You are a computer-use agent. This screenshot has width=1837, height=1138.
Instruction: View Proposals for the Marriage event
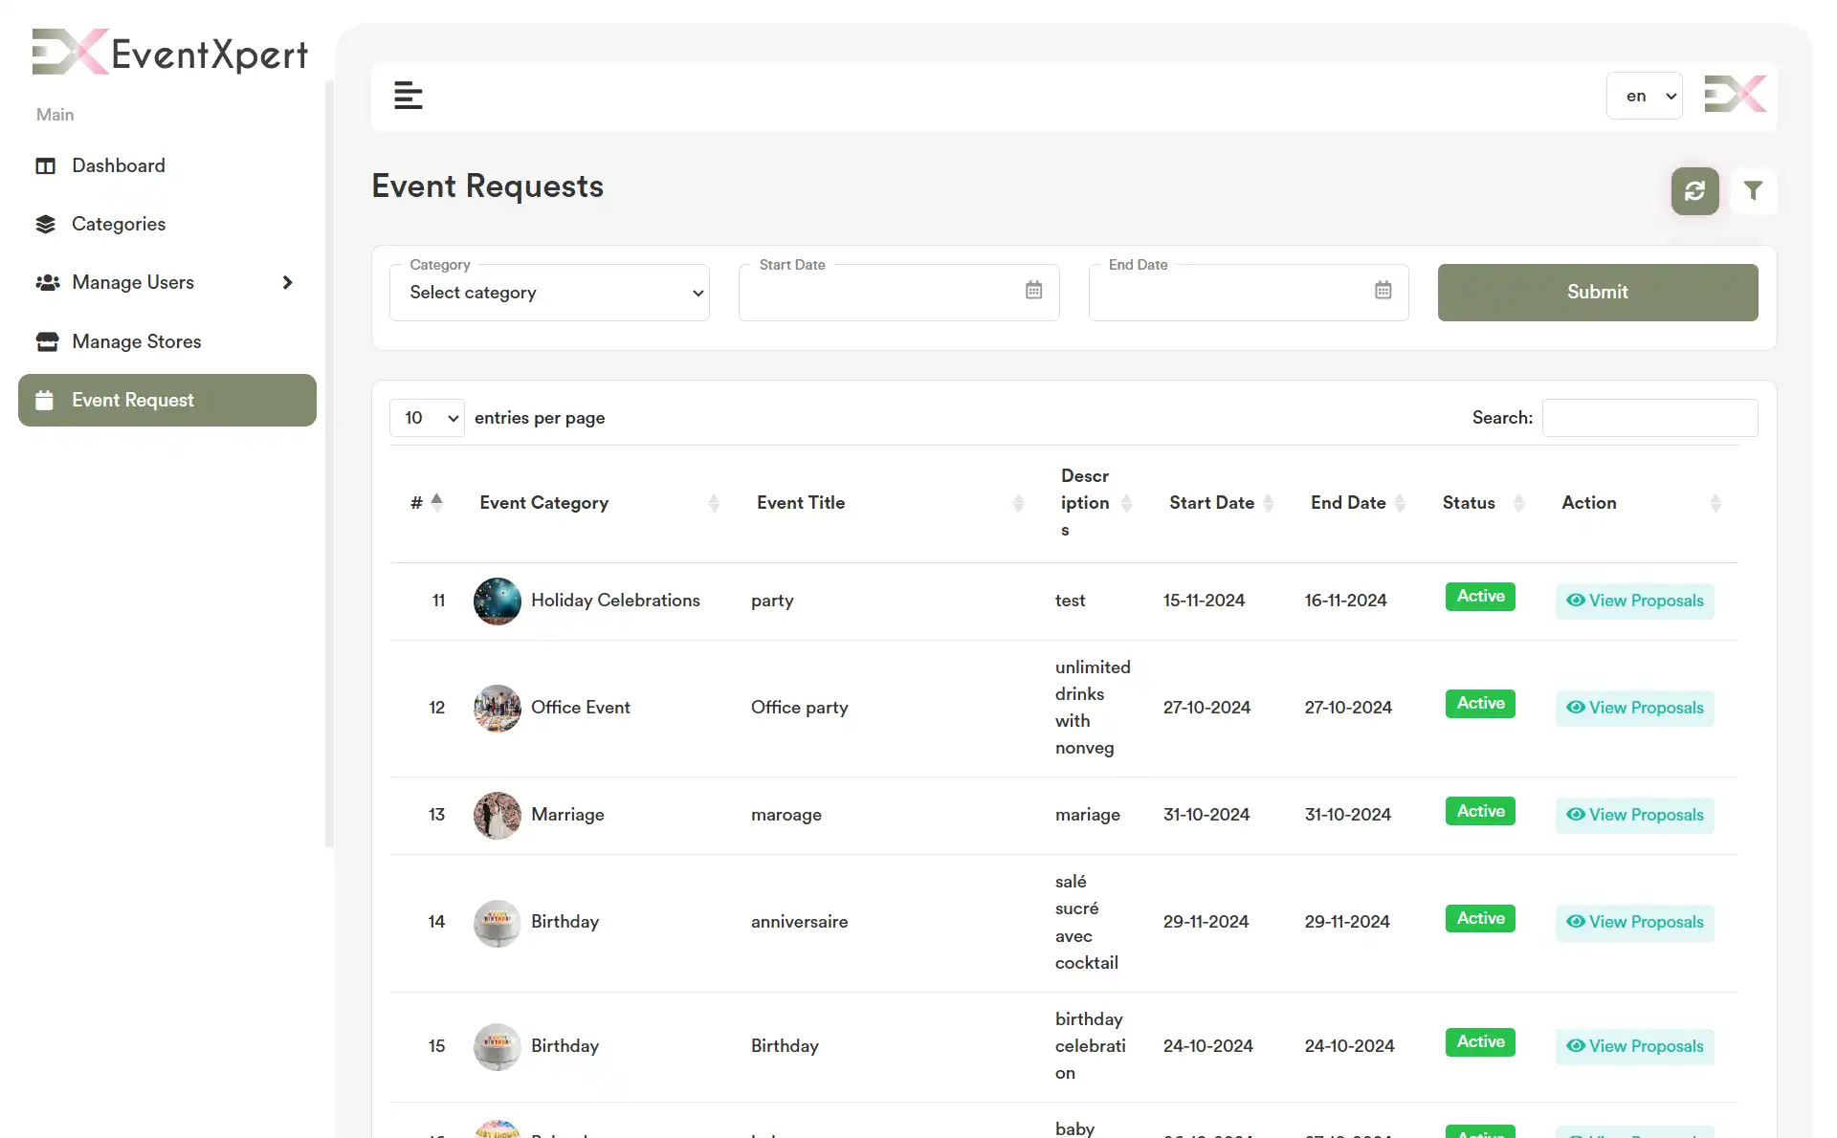pos(1634,815)
